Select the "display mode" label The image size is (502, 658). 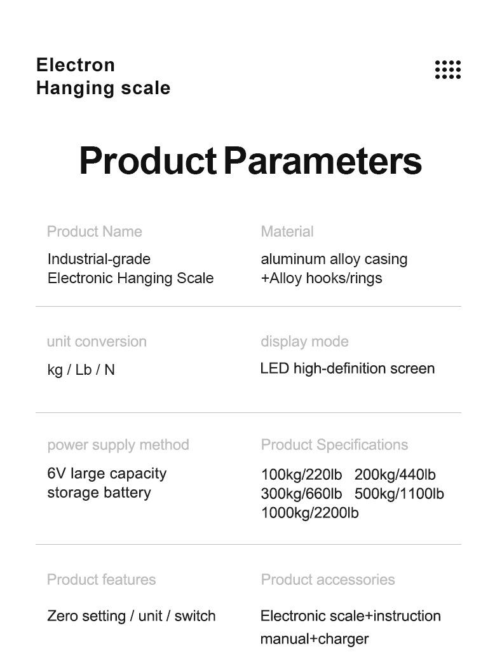point(304,342)
